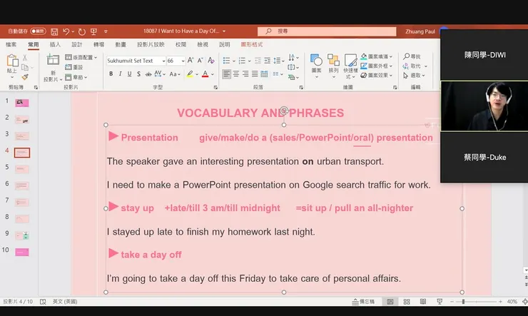Apply the yellow text highlight color

click(190, 73)
